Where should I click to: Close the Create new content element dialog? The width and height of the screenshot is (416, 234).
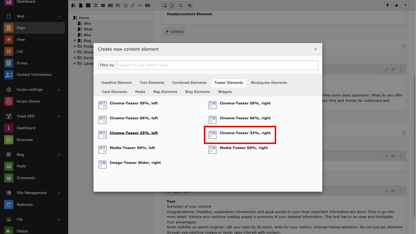[x=315, y=49]
